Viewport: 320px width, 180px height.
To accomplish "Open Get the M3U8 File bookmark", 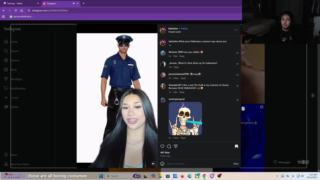I will [21, 17].
